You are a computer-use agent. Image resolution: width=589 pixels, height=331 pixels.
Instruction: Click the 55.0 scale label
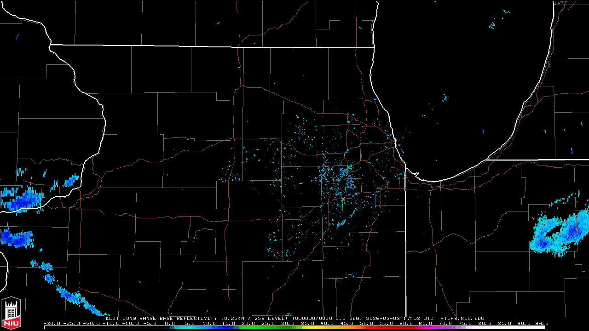click(x=387, y=323)
